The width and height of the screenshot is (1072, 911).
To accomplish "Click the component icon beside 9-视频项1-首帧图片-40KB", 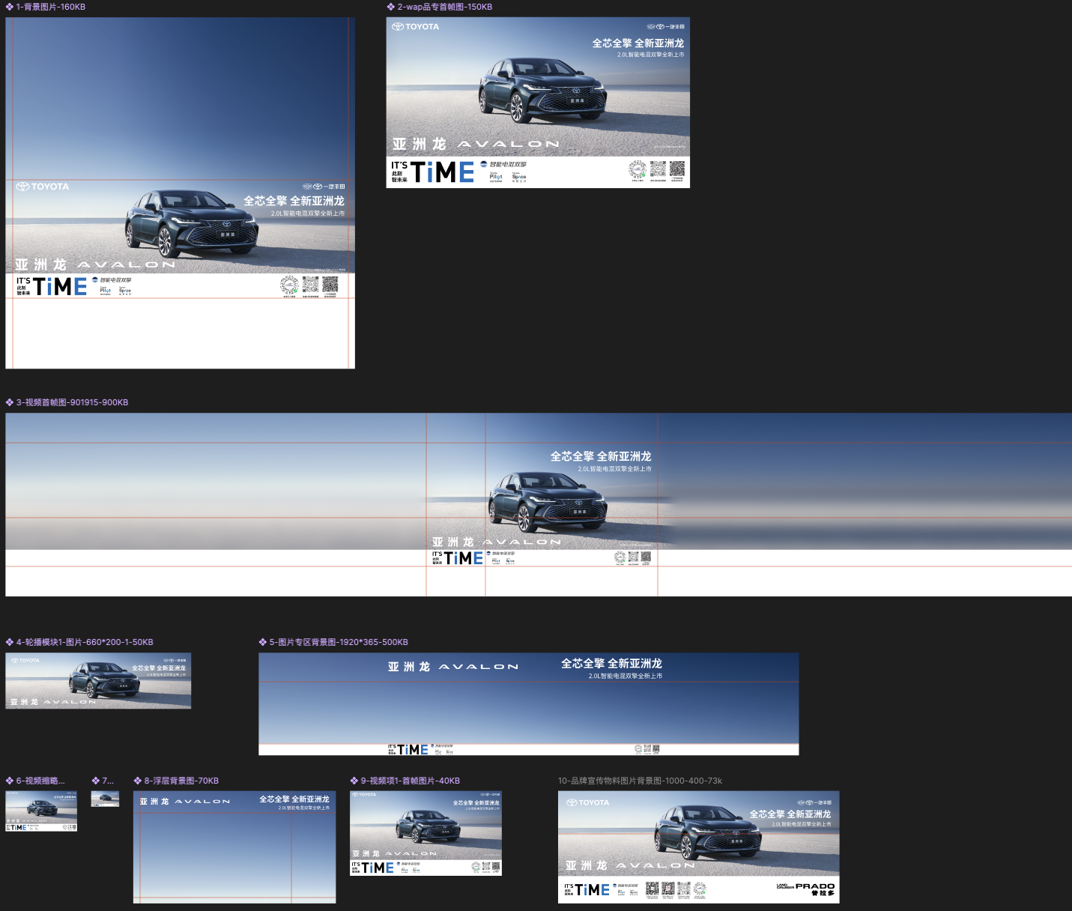I will 354,781.
